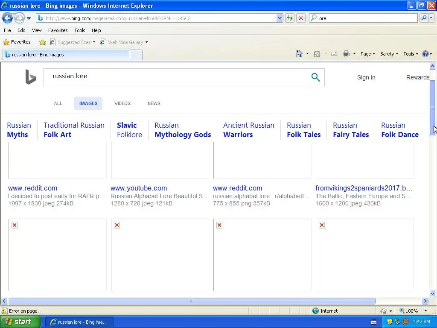Image resolution: width=437 pixels, height=328 pixels.
Task: Click the Bing search magnifier icon
Action: [x=315, y=77]
